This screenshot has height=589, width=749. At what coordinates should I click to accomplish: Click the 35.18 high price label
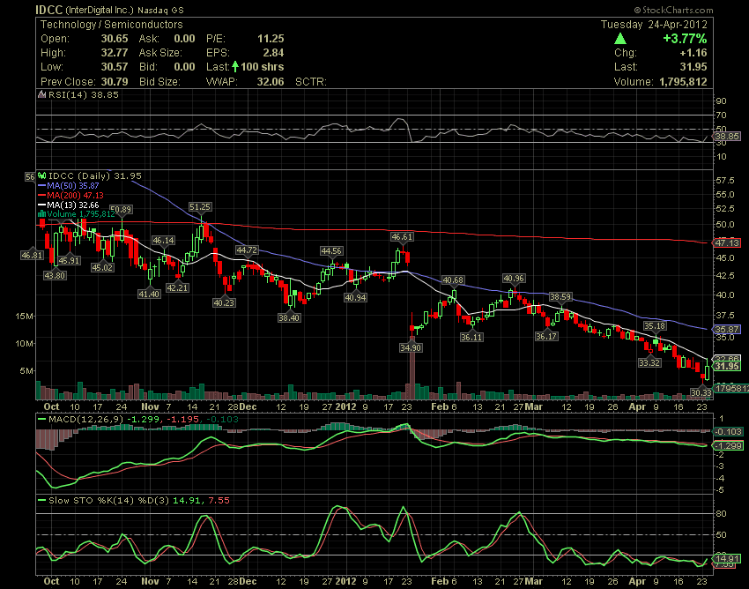(x=655, y=326)
